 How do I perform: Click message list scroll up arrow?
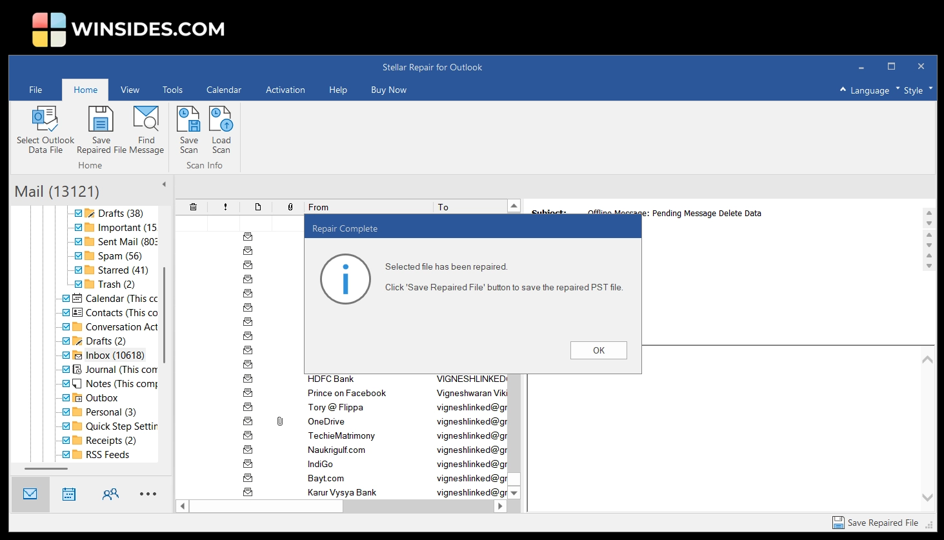pyautogui.click(x=514, y=206)
